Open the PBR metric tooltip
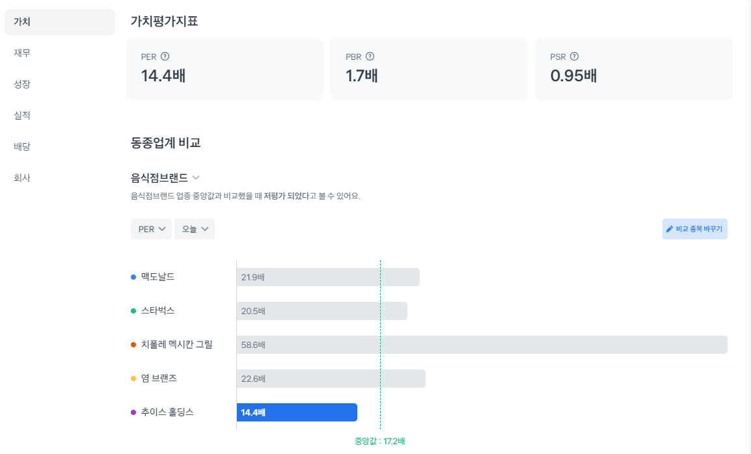Viewport: 751px width, 454px height. click(371, 57)
